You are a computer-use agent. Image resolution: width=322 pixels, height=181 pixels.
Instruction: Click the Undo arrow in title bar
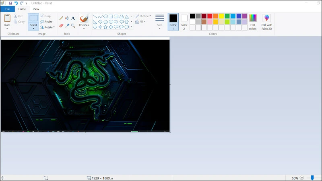[16, 3]
